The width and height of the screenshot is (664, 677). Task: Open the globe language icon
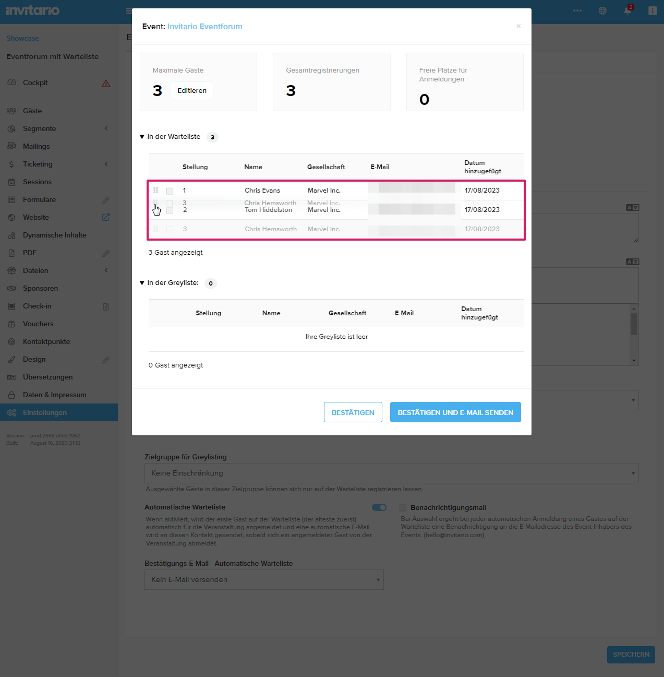point(602,11)
